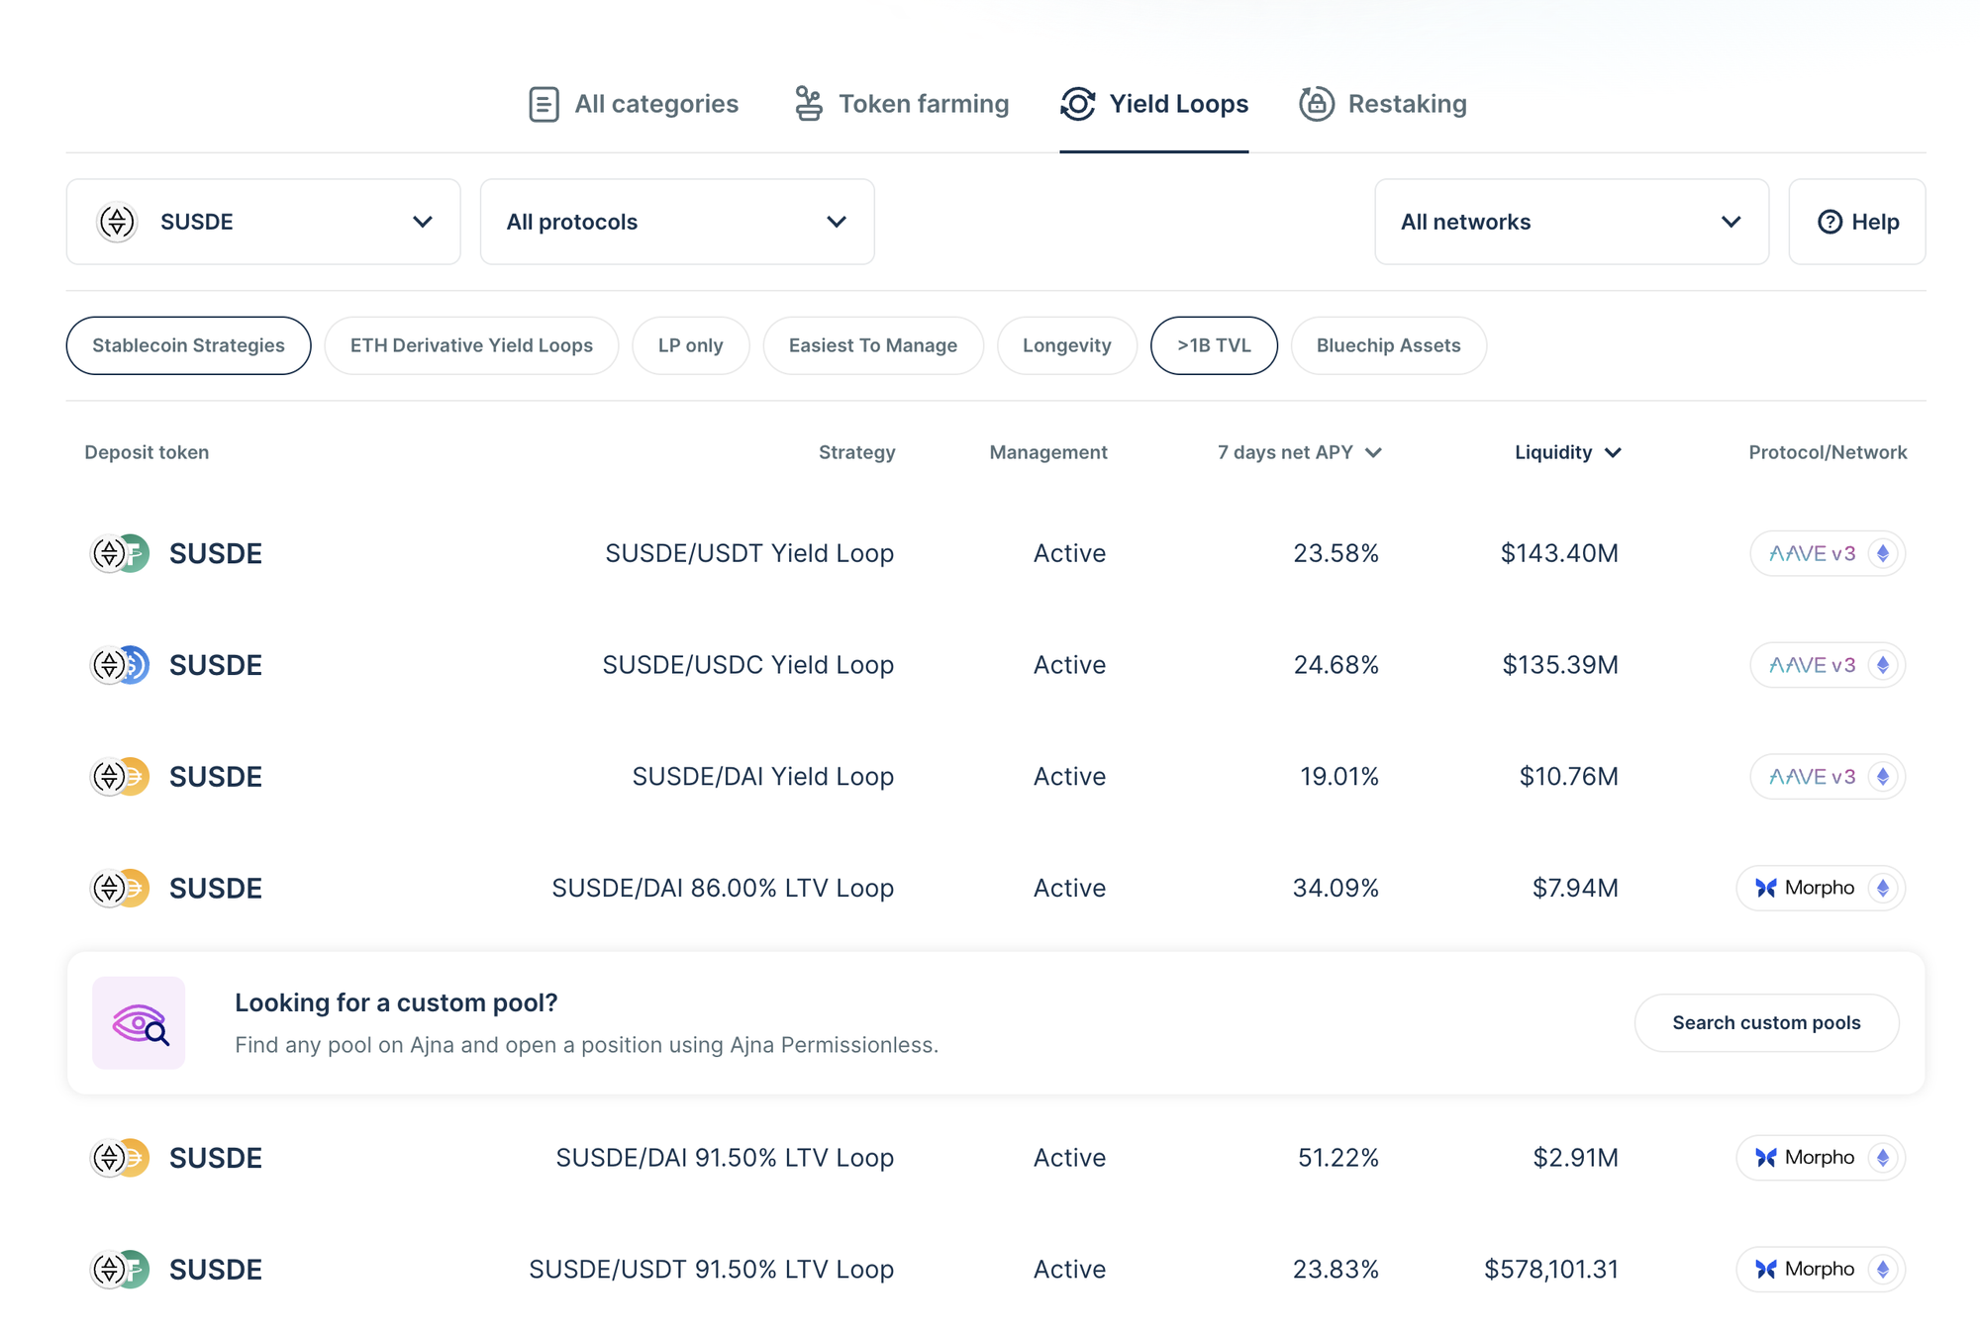Click the AAVE v3 badge on SUSDE/USDC row
This screenshot has width=1980, height=1333.
[x=1812, y=665]
